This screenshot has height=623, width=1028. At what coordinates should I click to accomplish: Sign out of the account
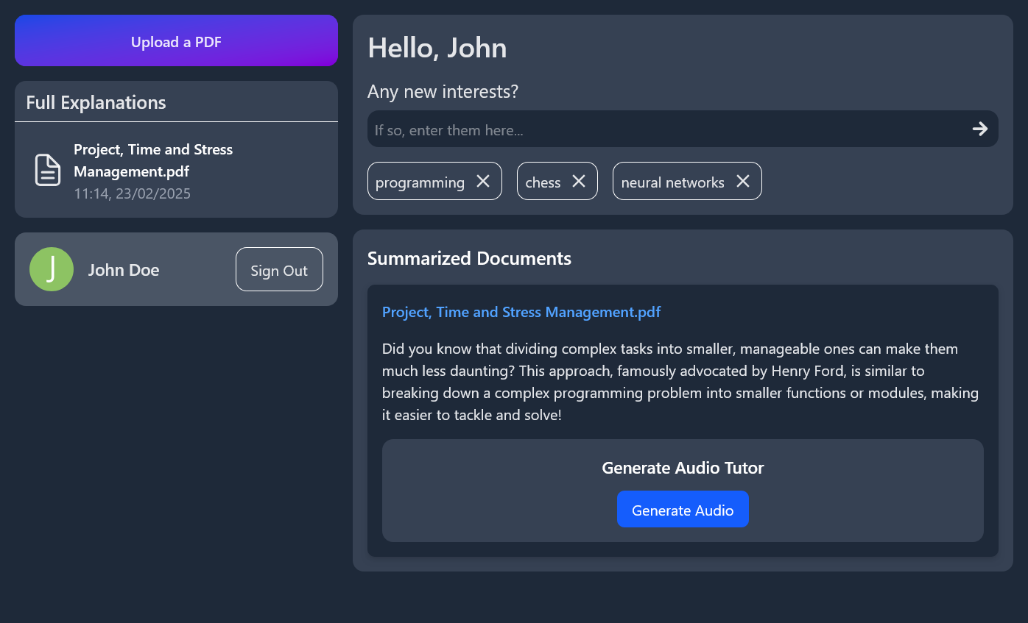[279, 269]
